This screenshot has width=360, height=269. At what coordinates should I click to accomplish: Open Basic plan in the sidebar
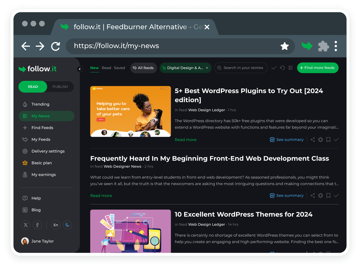coord(46,163)
